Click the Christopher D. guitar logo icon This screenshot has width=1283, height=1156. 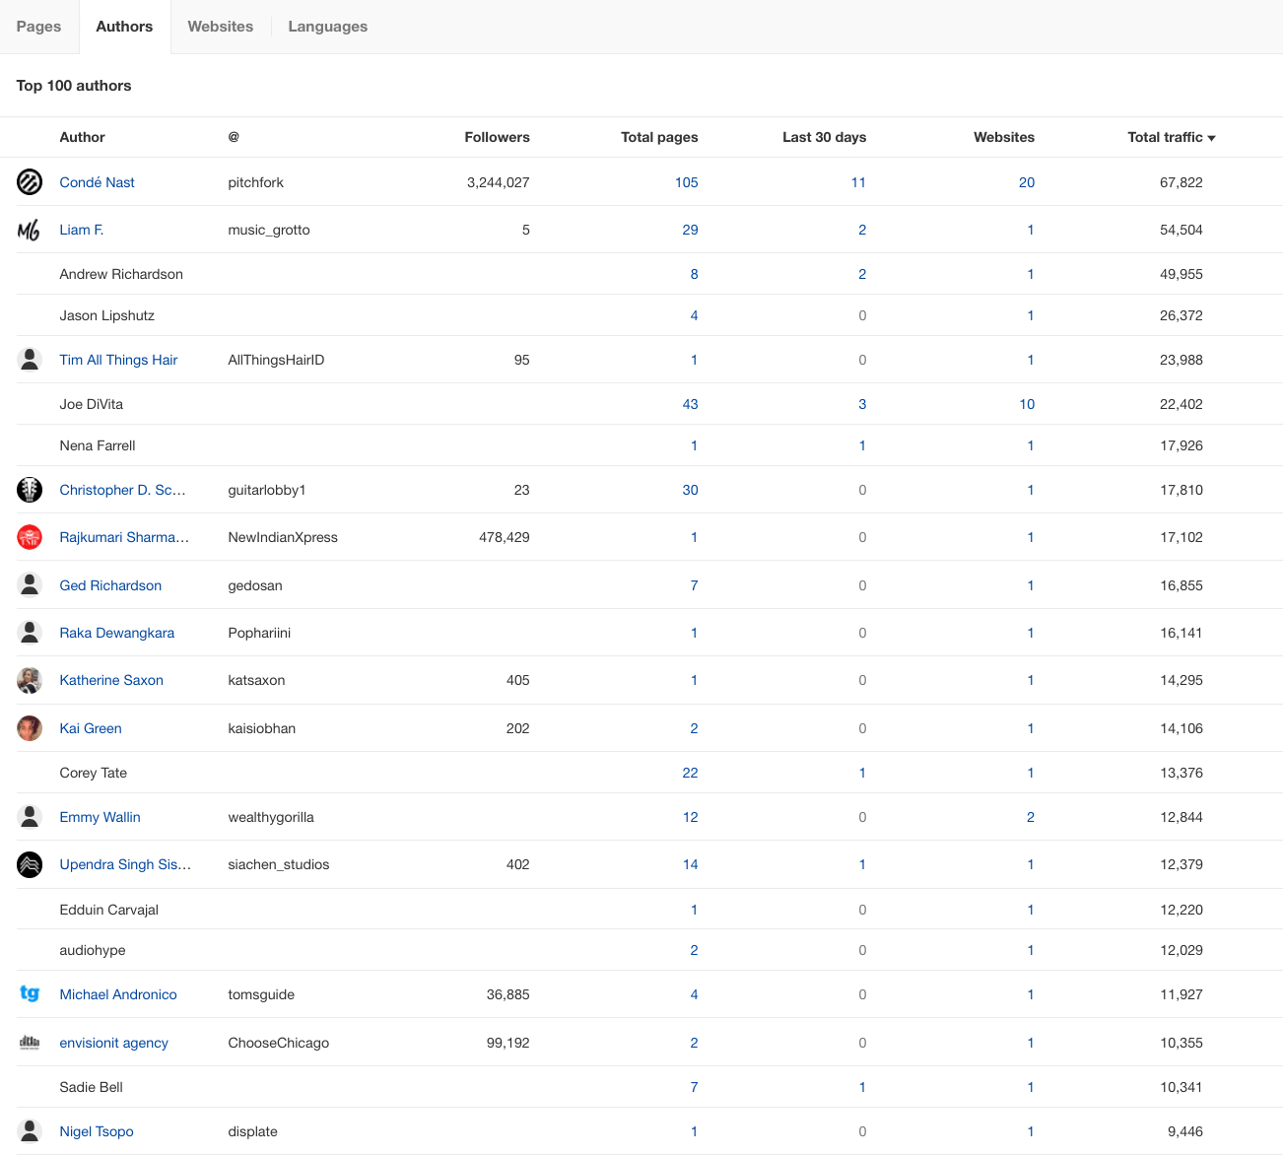(30, 490)
